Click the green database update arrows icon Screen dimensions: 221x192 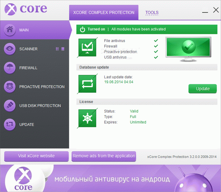(87, 84)
